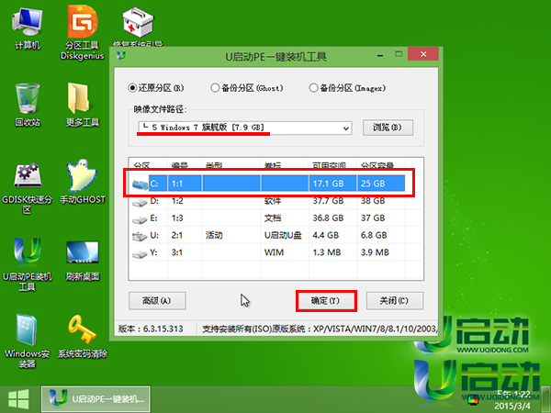Screen dimensions: 551x413
Task: Click the 37.7 GB free space cell
Action: [x=328, y=201]
